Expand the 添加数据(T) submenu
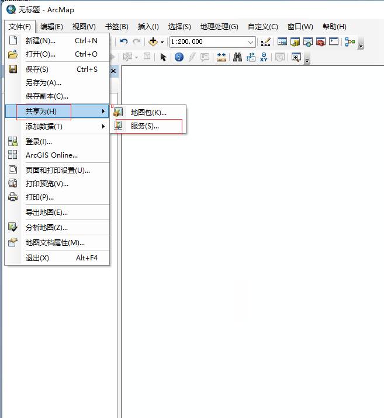 click(57, 126)
